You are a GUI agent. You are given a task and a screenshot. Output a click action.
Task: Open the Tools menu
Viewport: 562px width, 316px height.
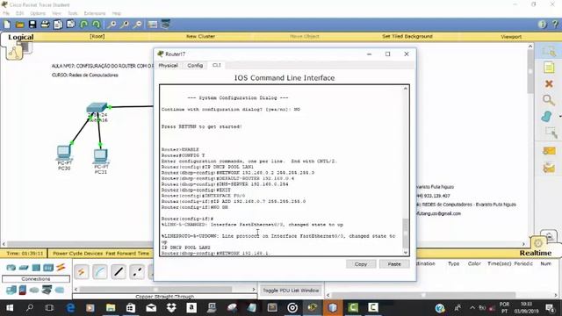pos(73,13)
